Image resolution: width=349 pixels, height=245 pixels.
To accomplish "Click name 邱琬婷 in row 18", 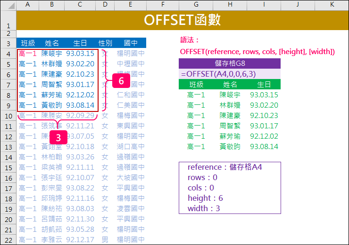I will [x=51, y=198].
